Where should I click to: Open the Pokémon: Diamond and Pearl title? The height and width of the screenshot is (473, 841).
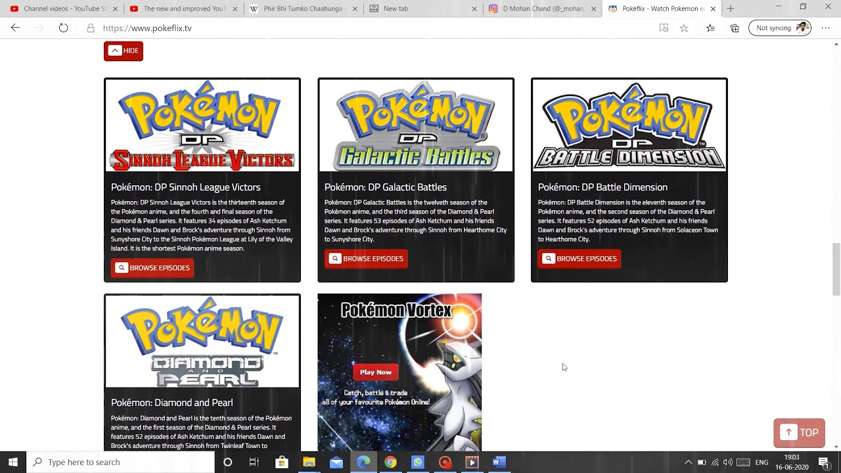172,403
